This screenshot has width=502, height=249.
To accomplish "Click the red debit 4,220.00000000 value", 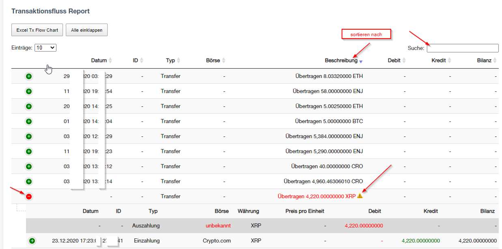I will (x=364, y=226).
